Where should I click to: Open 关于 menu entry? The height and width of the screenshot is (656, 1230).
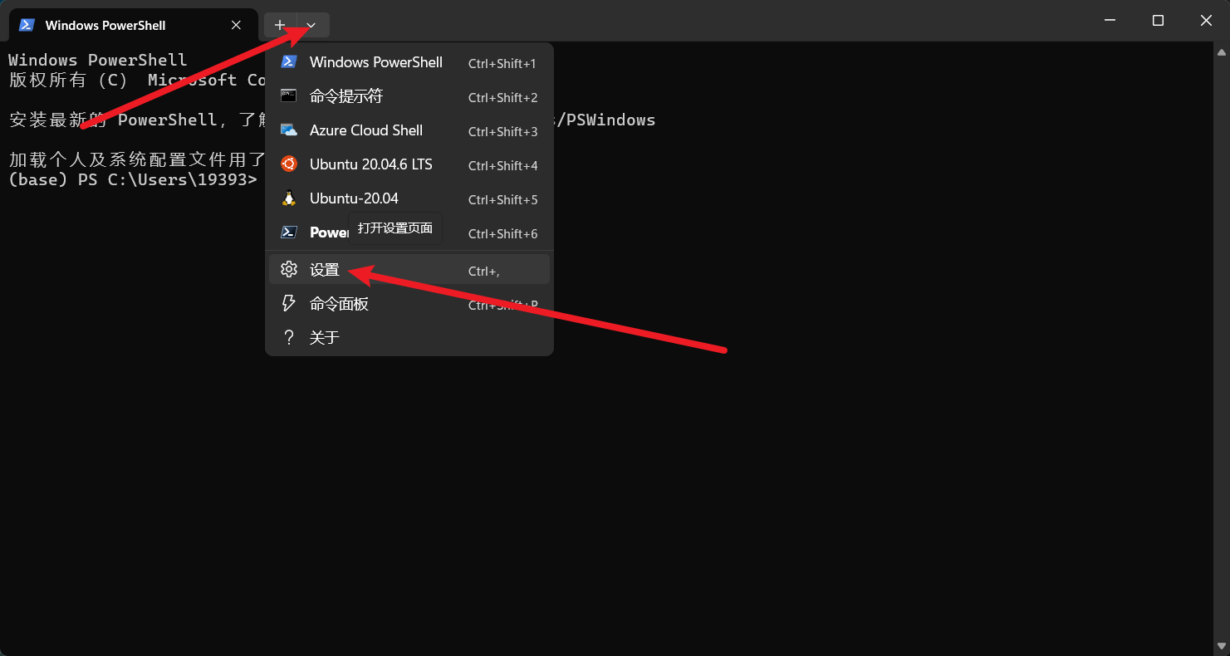[x=409, y=337]
